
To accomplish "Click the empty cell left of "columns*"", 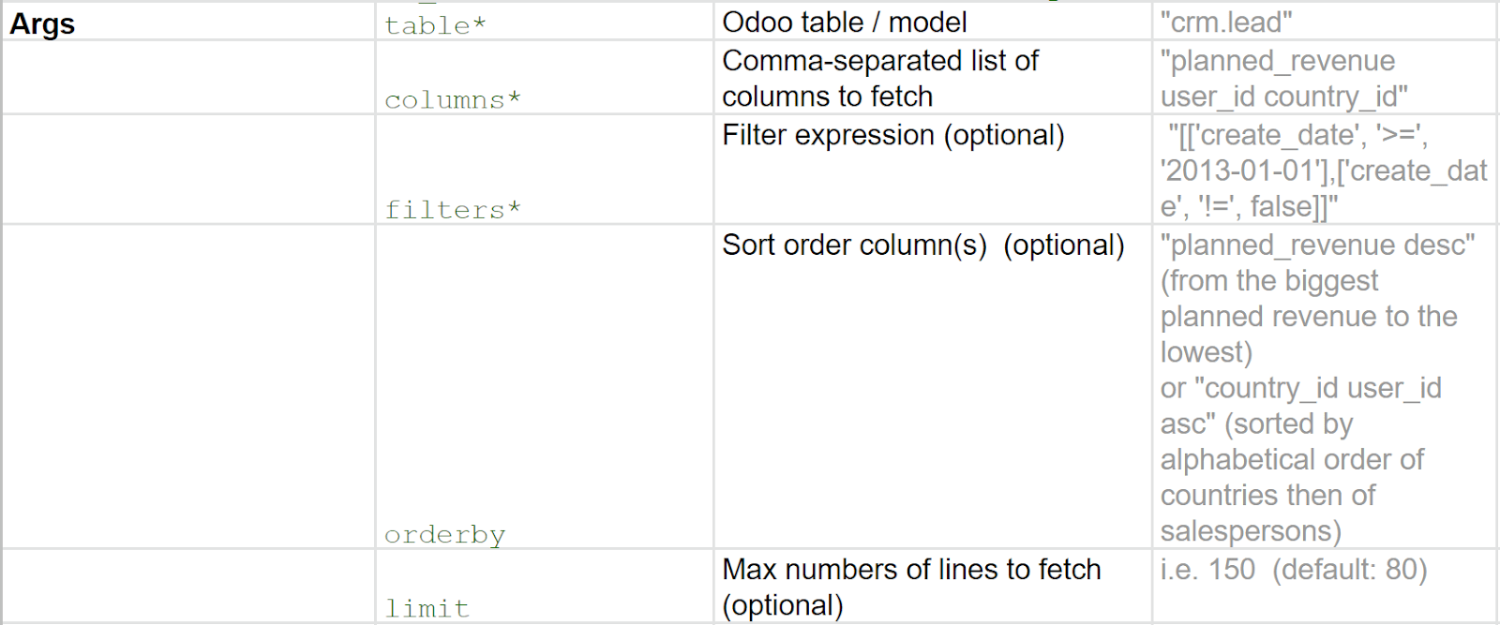I will (x=187, y=78).
